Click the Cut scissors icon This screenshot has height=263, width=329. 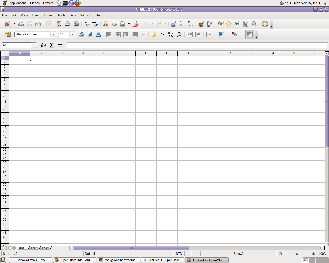tap(105, 24)
